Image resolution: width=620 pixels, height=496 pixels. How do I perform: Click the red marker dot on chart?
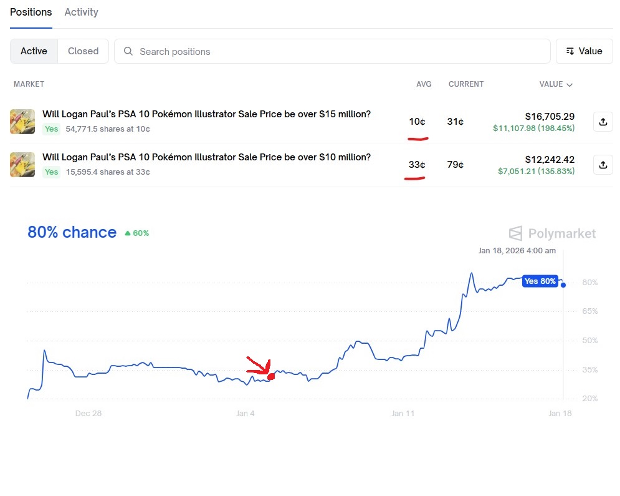271,376
